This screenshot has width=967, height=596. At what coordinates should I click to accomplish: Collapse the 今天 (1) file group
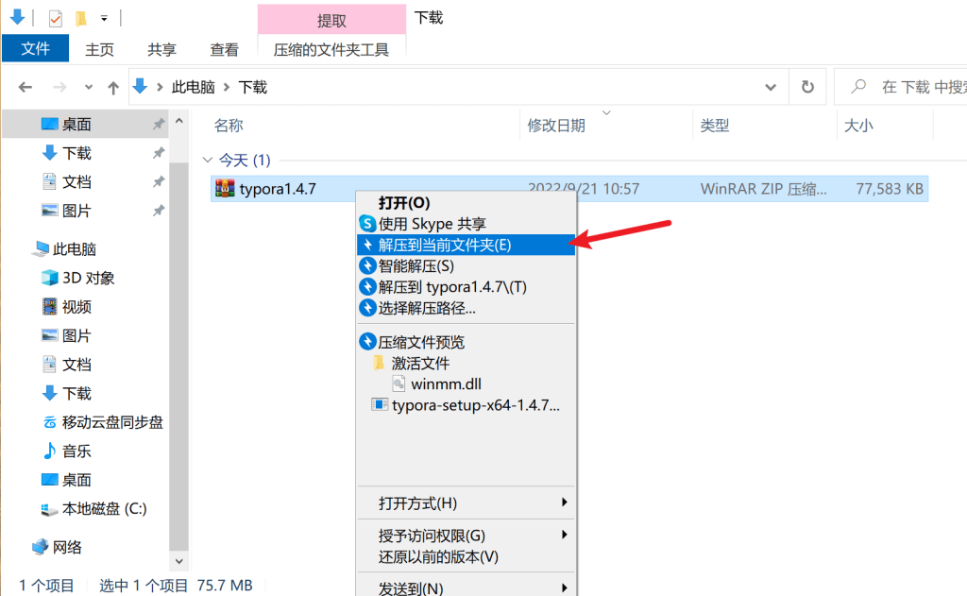pos(208,160)
